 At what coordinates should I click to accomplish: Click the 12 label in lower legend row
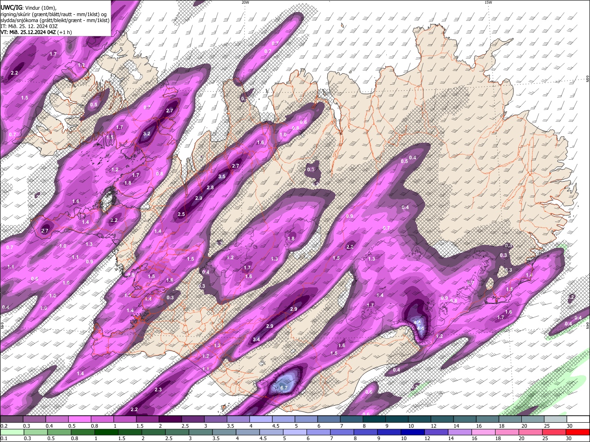pyautogui.click(x=427, y=438)
